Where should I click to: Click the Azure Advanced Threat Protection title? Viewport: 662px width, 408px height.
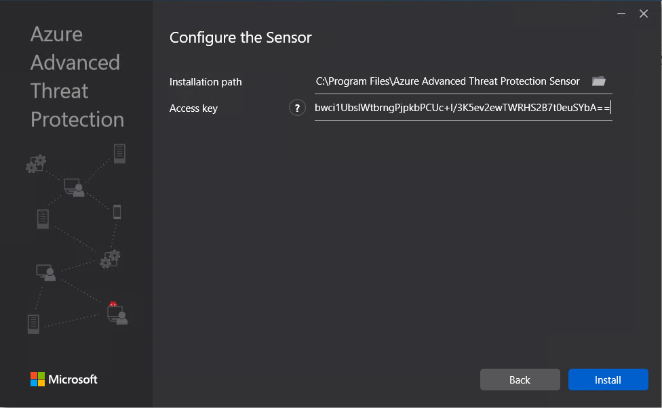click(77, 77)
